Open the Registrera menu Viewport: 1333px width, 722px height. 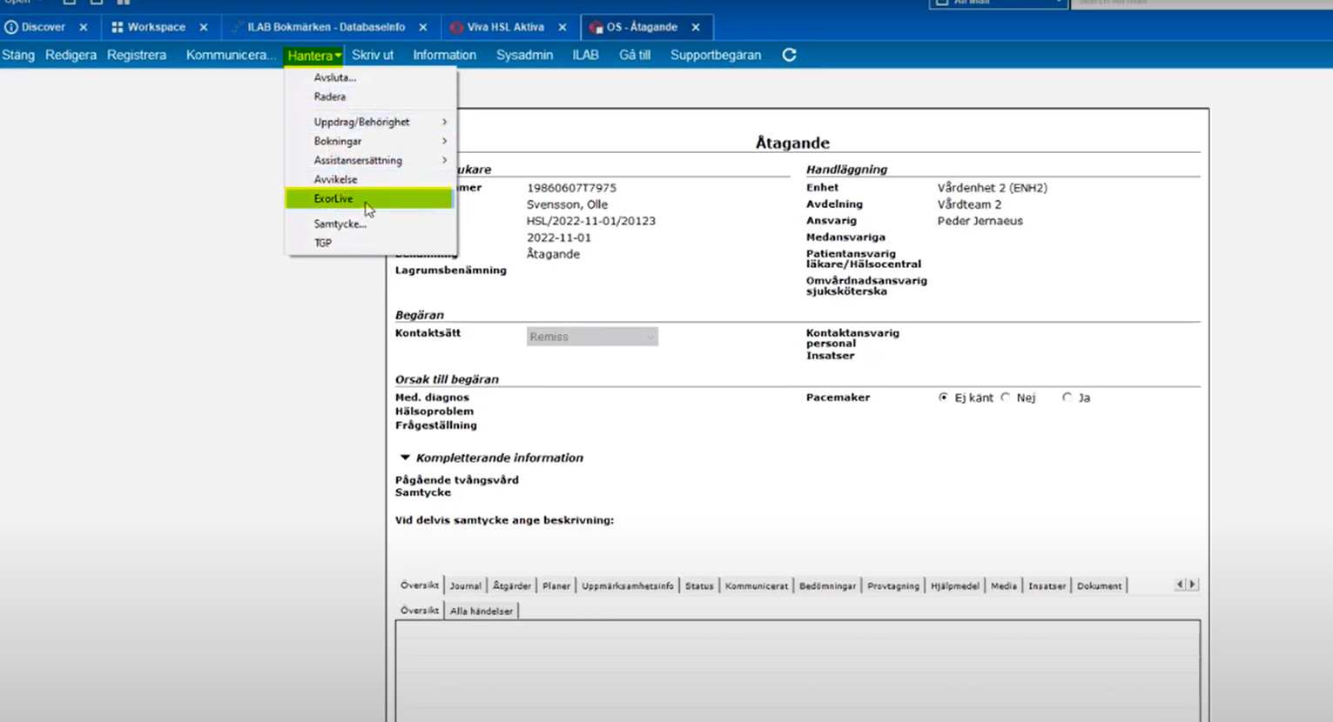pos(137,55)
